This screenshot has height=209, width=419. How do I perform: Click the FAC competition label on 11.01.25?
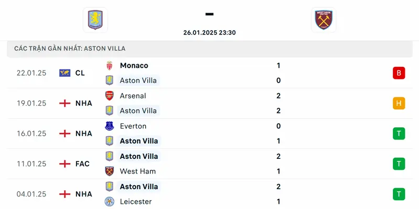82,164
